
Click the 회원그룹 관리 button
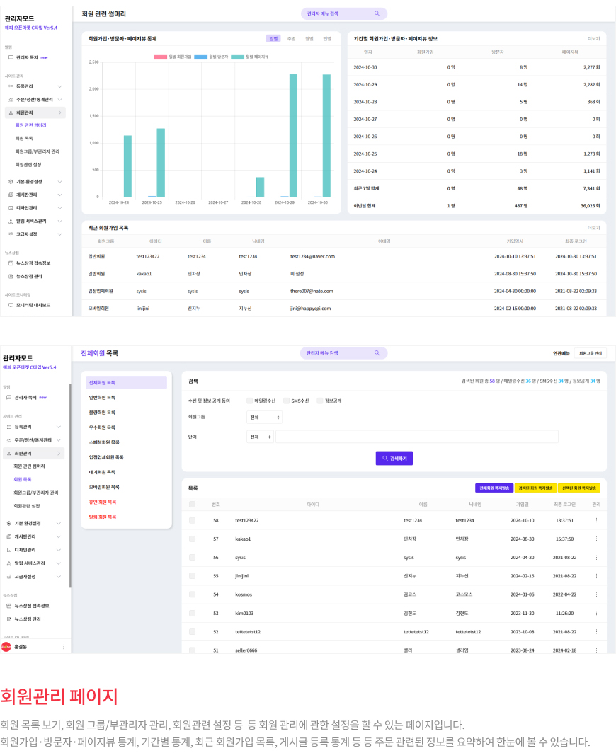tap(591, 353)
